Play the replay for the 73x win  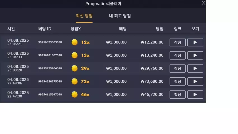[x=195, y=81]
